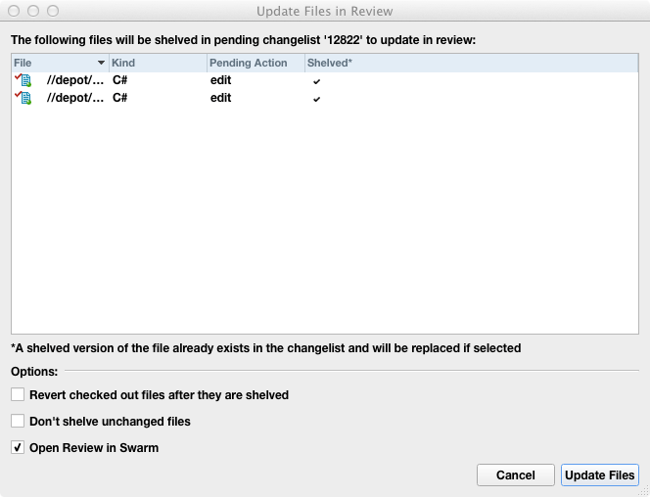Click the first file's checked-out file icon
The image size is (650, 497).
point(23,80)
